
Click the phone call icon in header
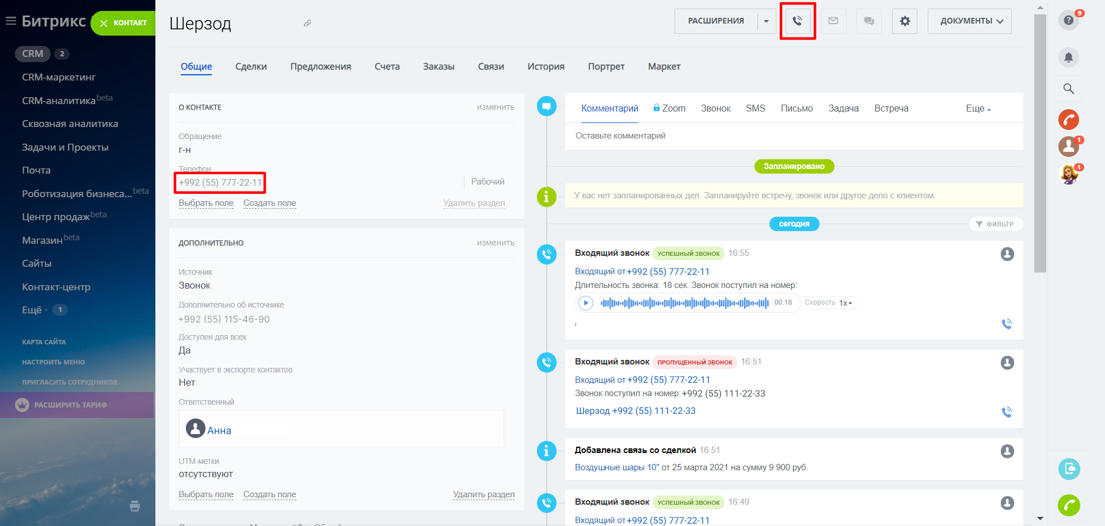[x=797, y=21]
